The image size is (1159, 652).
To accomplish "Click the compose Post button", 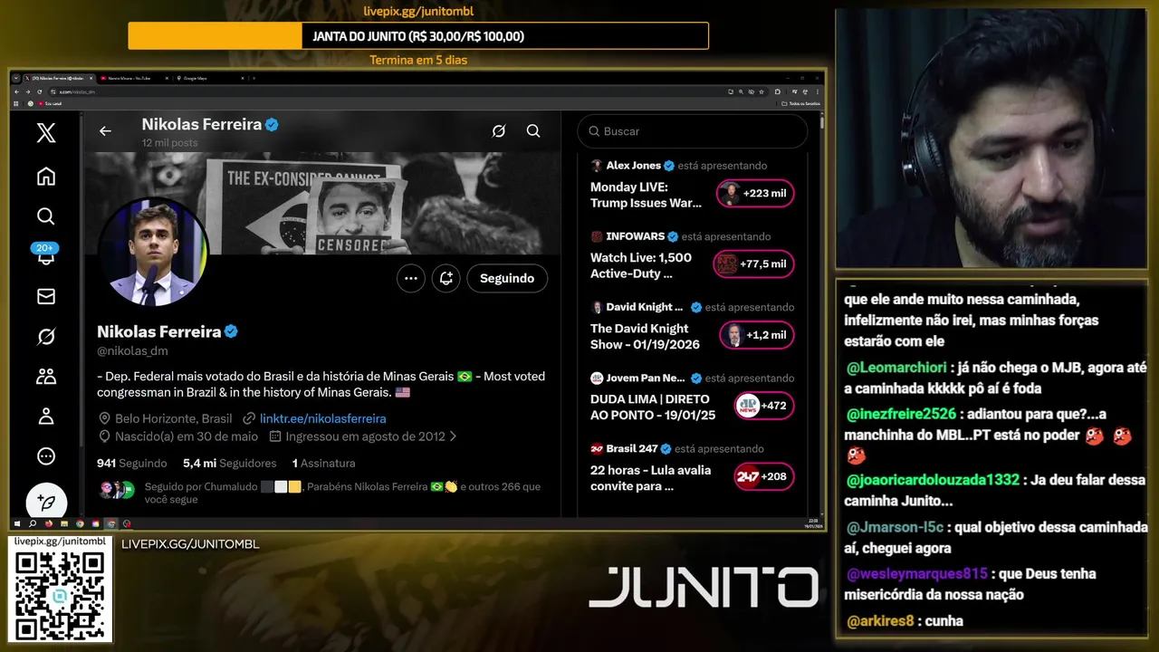I will tap(46, 501).
